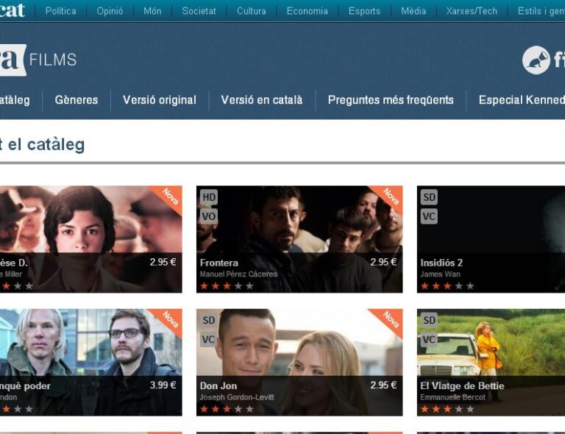The width and height of the screenshot is (565, 434).
Task: Open the Política news section
Action: 60,11
